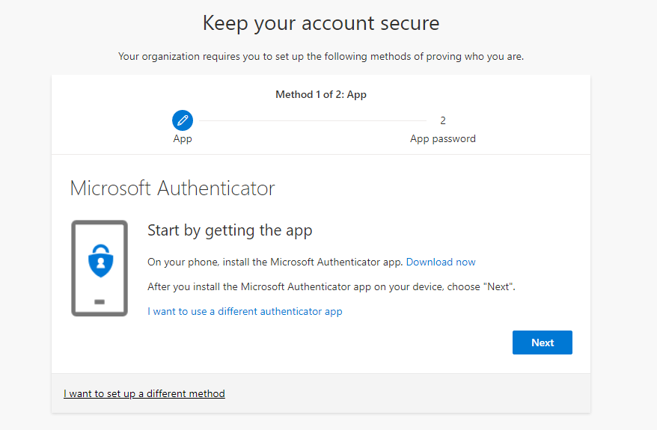Click the 'Method 1 of 2: App' heading
This screenshot has height=430, width=657.
point(321,95)
